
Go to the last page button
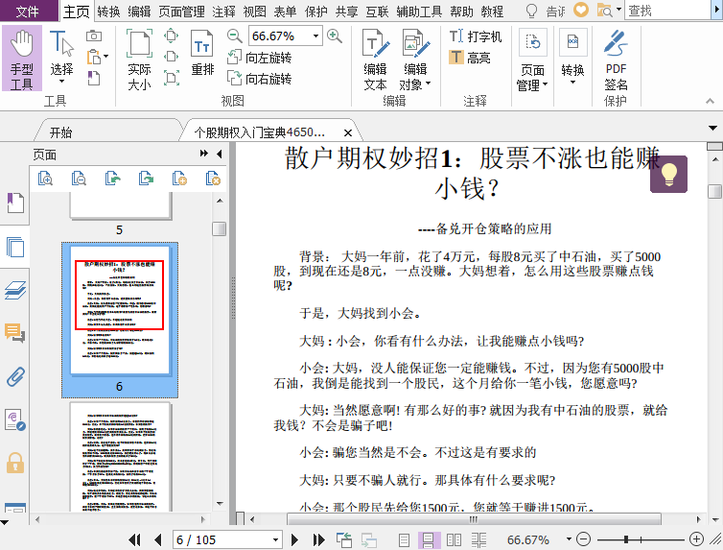pos(318,539)
